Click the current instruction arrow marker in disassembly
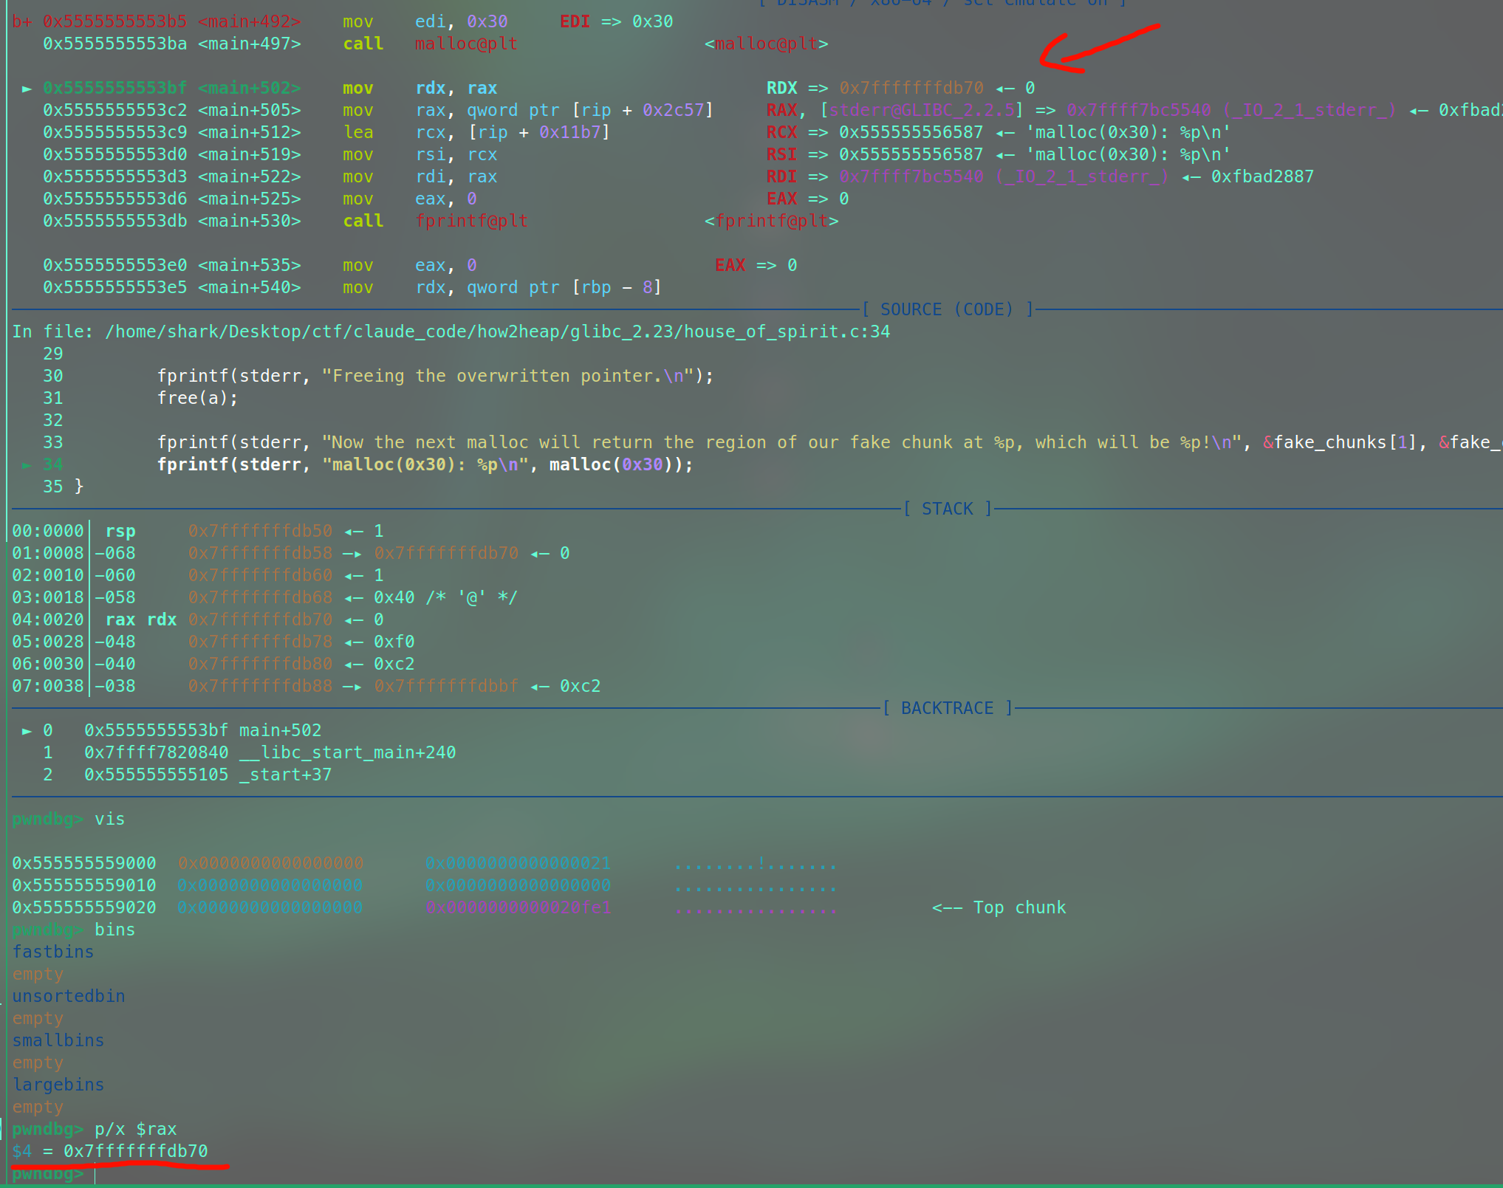1503x1188 pixels. point(27,89)
